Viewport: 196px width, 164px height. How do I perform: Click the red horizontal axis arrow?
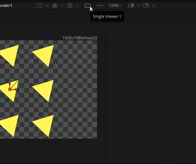pos(15,89)
